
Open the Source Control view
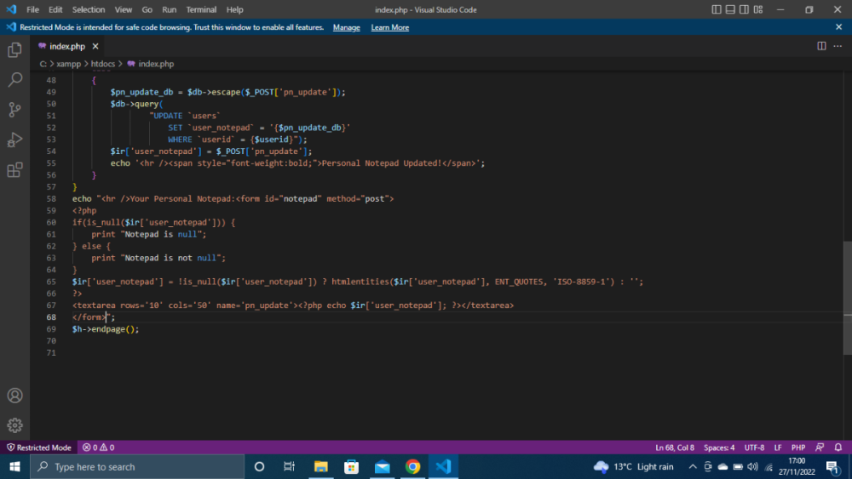pyautogui.click(x=14, y=110)
